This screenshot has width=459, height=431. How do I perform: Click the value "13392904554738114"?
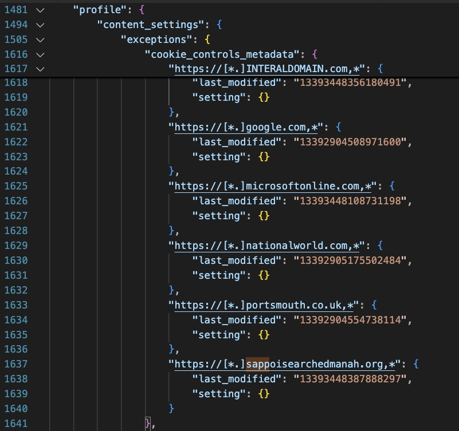(x=350, y=320)
